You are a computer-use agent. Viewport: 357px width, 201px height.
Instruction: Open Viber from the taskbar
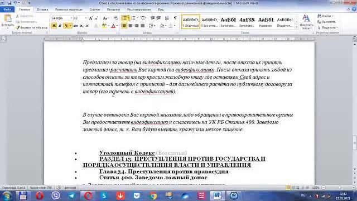coord(56,196)
